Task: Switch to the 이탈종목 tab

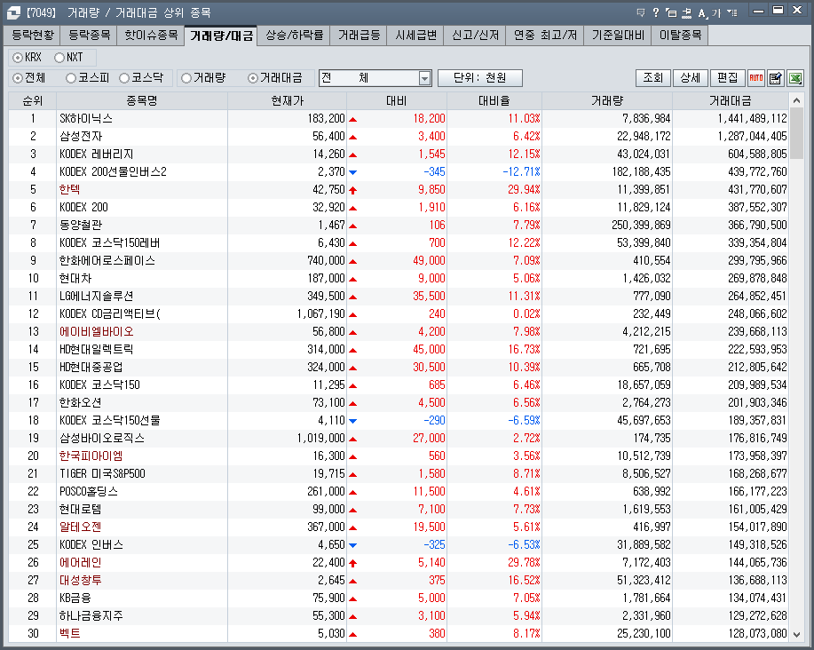Action: (680, 35)
